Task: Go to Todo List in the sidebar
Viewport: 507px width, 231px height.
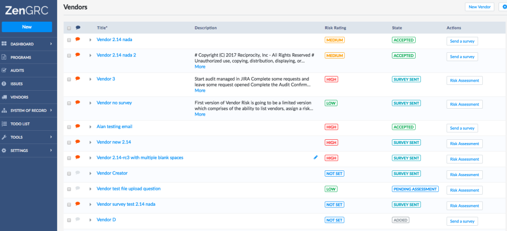Action: (20, 124)
